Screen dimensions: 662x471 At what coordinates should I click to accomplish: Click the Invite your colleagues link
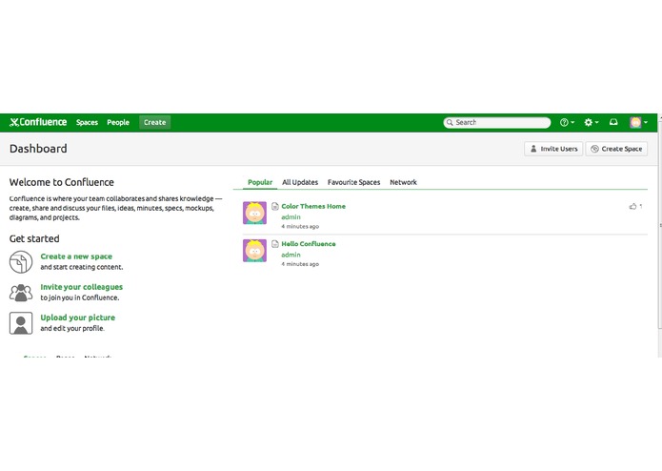(x=82, y=287)
